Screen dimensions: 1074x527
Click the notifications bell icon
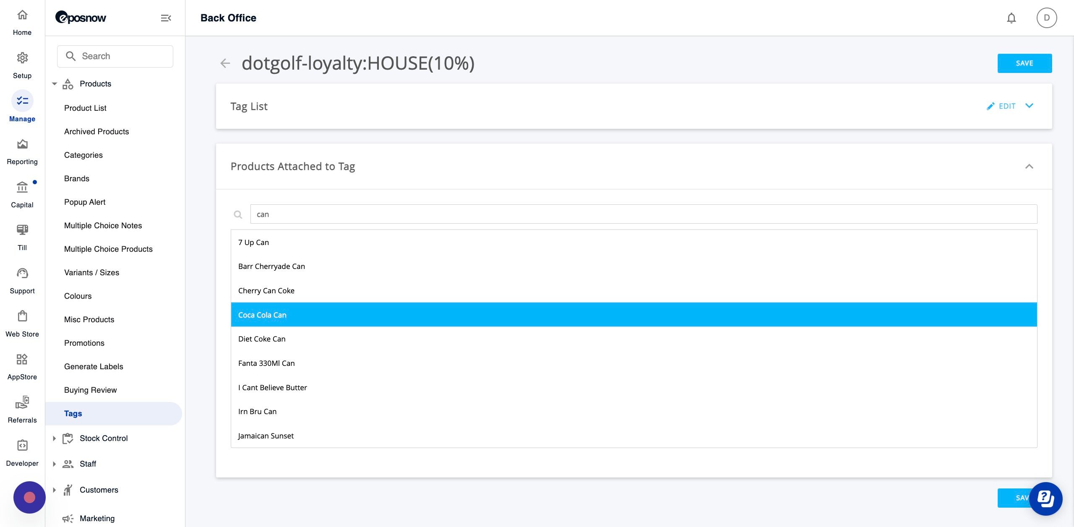pos(1011,18)
